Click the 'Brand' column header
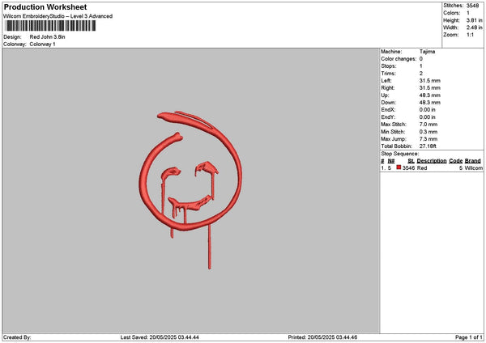This screenshot has height=343, width=486. (473, 161)
